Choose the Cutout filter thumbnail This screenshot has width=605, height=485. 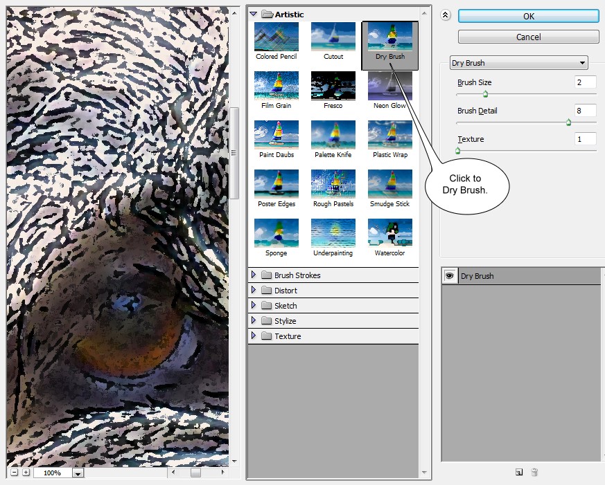333,37
